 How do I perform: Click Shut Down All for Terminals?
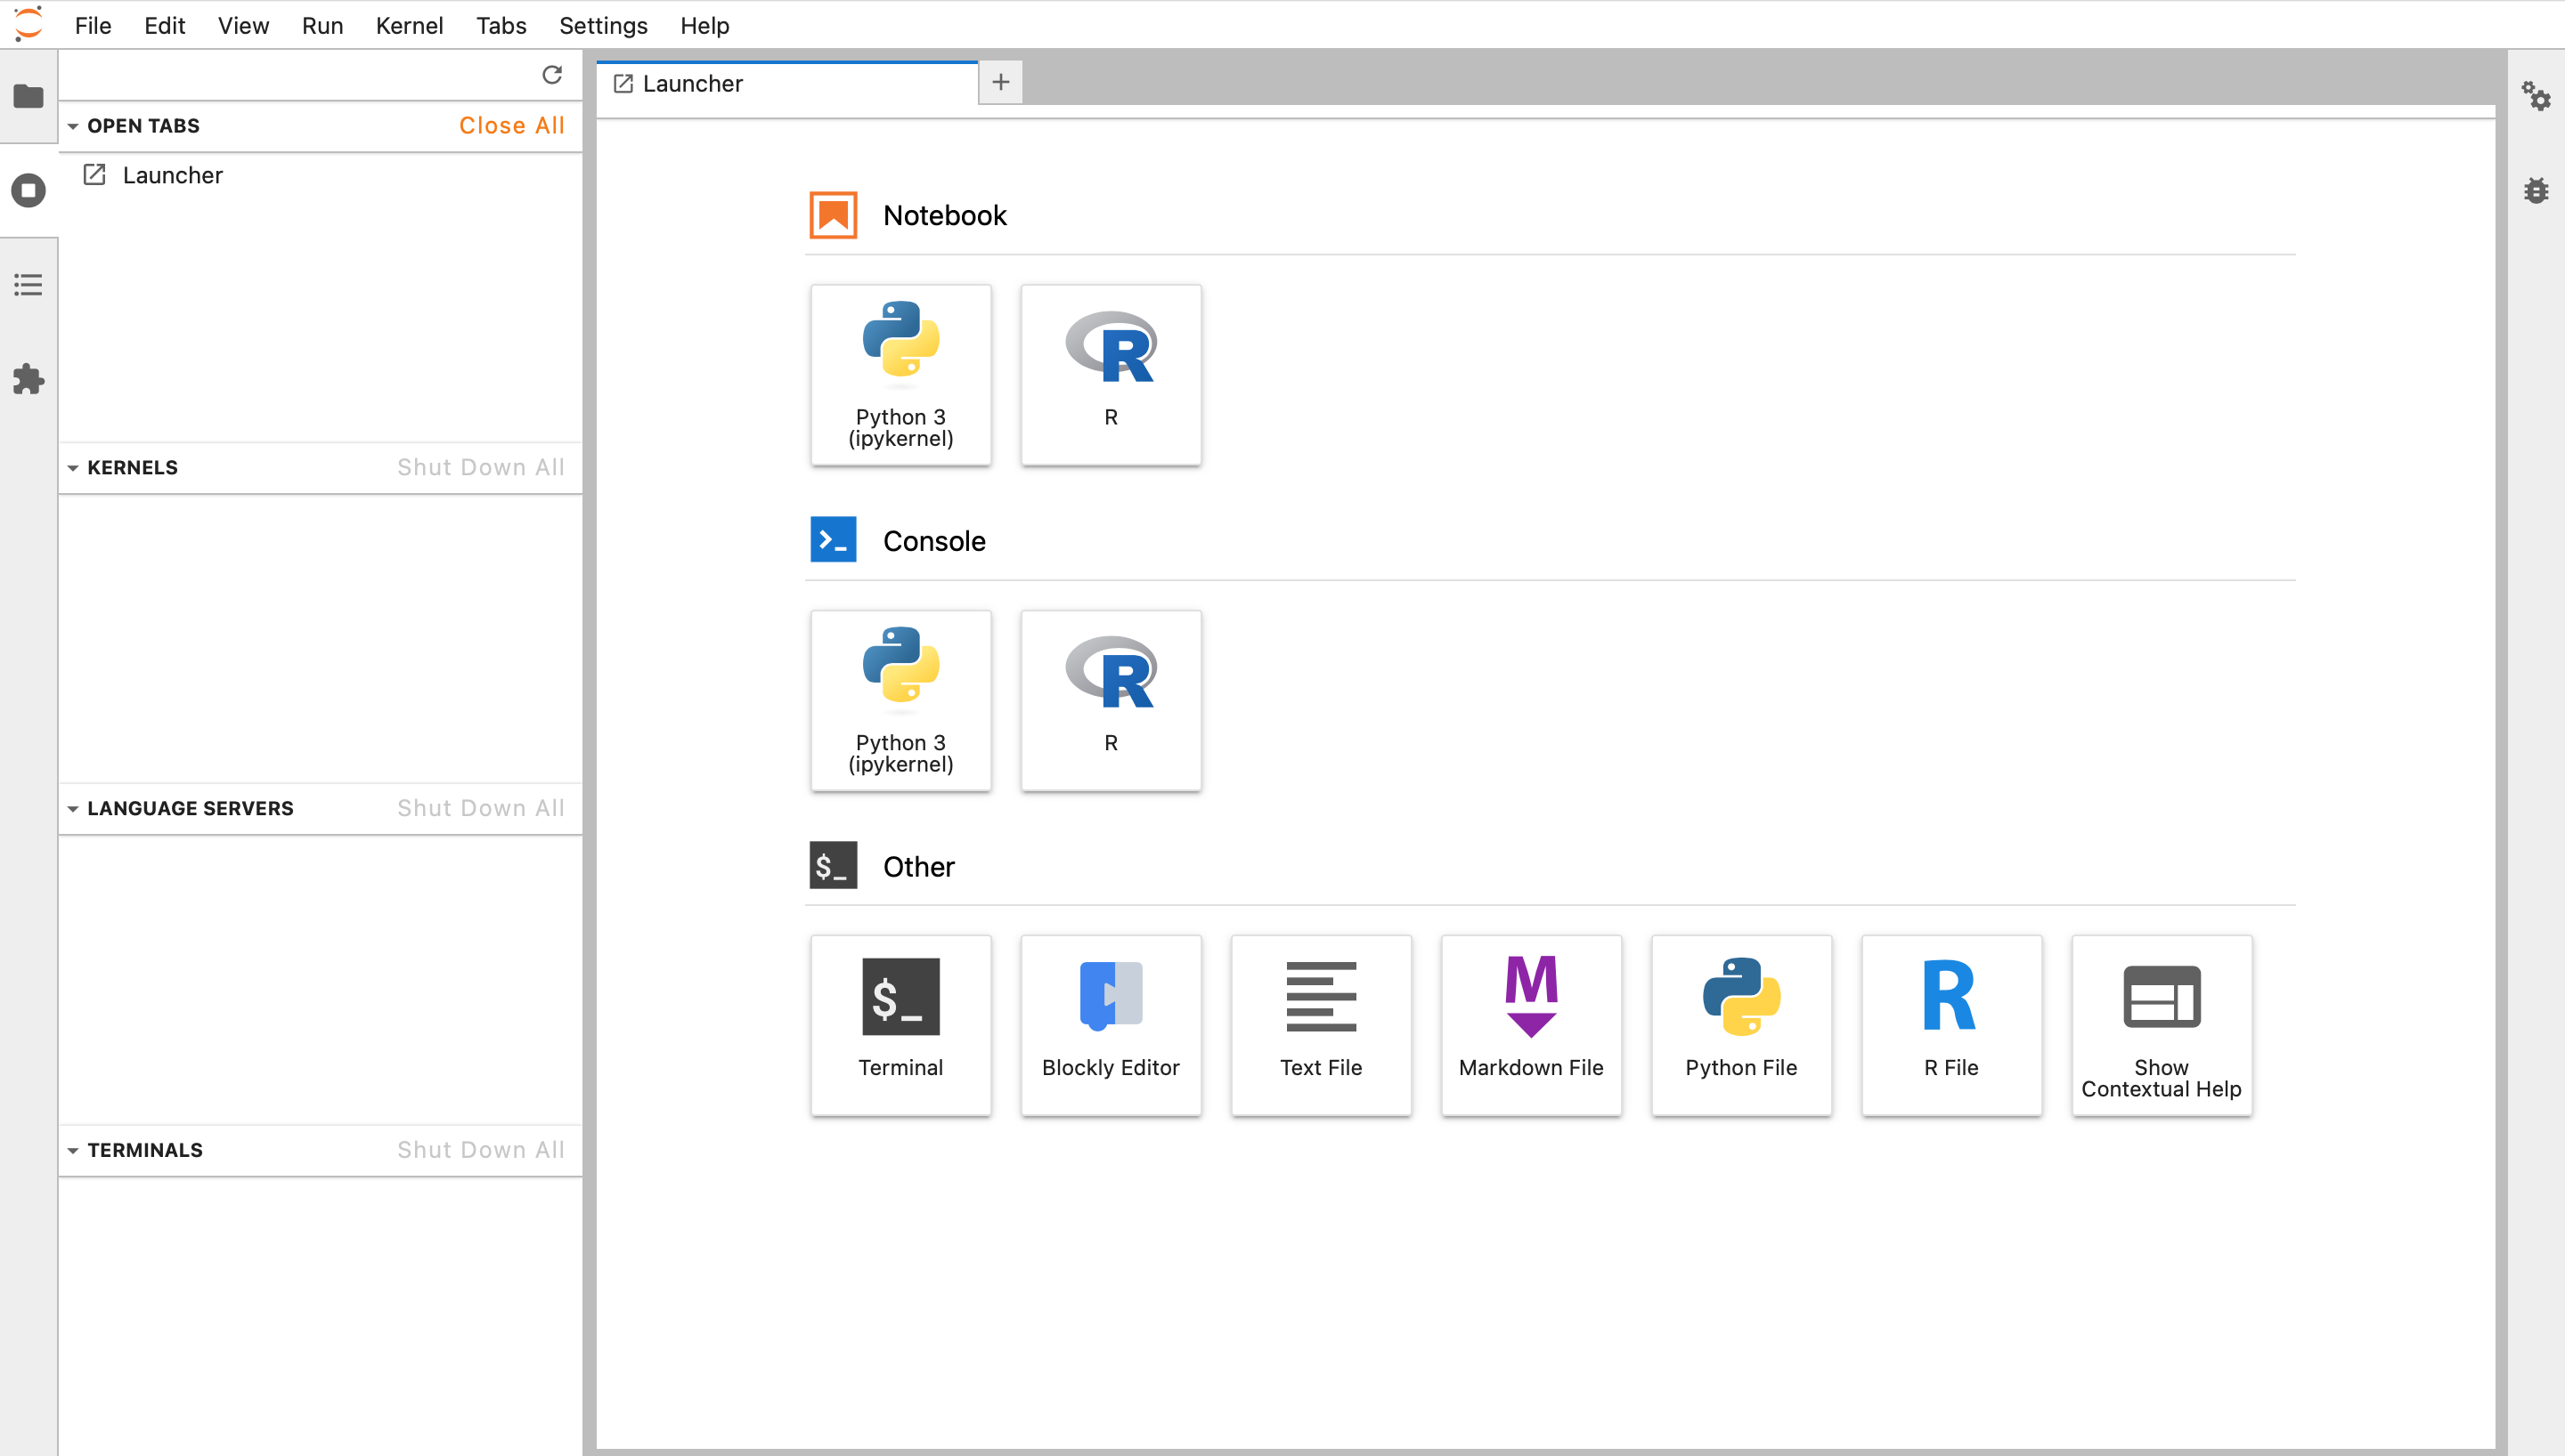point(481,1150)
